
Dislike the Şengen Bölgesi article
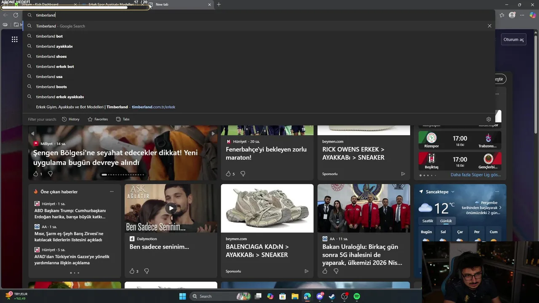point(50,174)
